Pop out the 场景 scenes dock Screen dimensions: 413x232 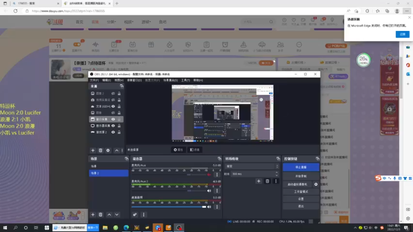pos(126,159)
